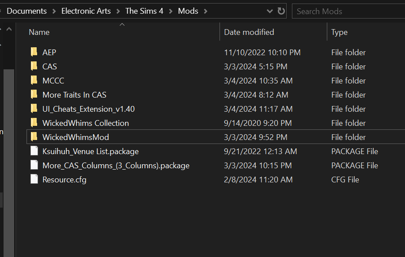Click the Ksuihuh_Venue List package file icon
Image resolution: width=405 pixels, height=257 pixels.
[34, 151]
